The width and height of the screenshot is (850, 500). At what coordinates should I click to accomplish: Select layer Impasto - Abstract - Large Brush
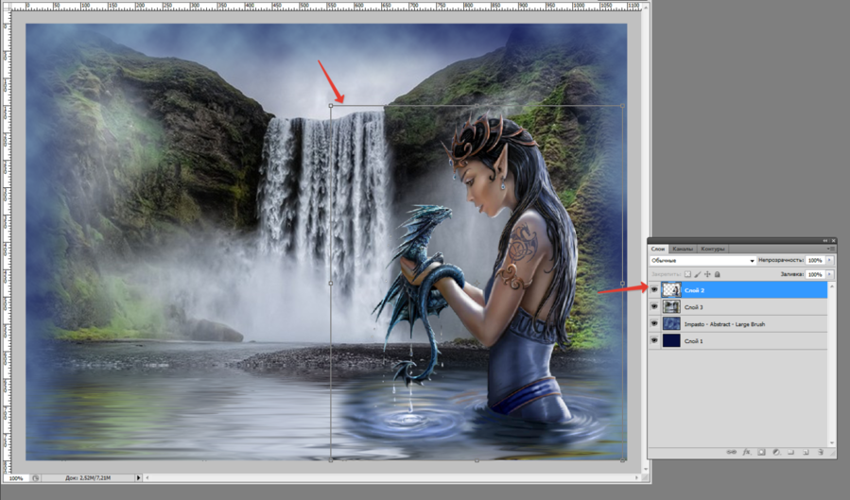point(724,324)
